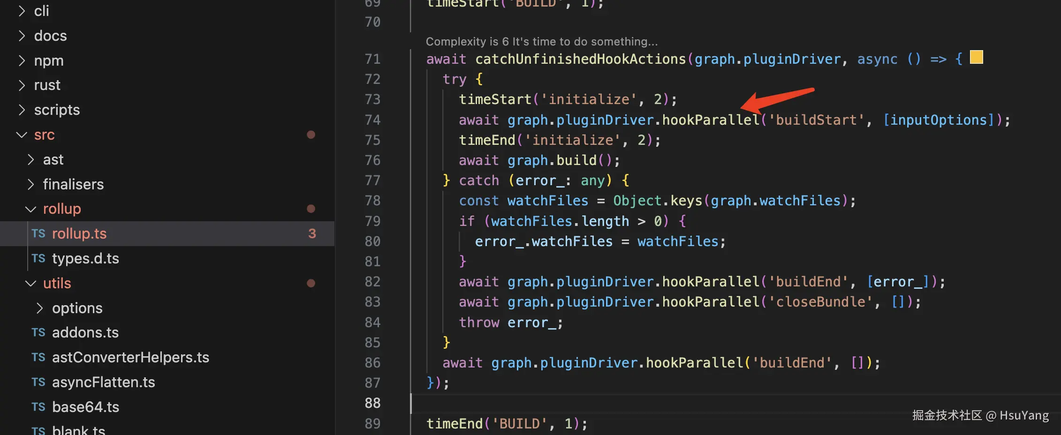Viewport: 1061px width, 435px height.
Task: Click watchFiles.length in the if condition
Action: point(560,221)
